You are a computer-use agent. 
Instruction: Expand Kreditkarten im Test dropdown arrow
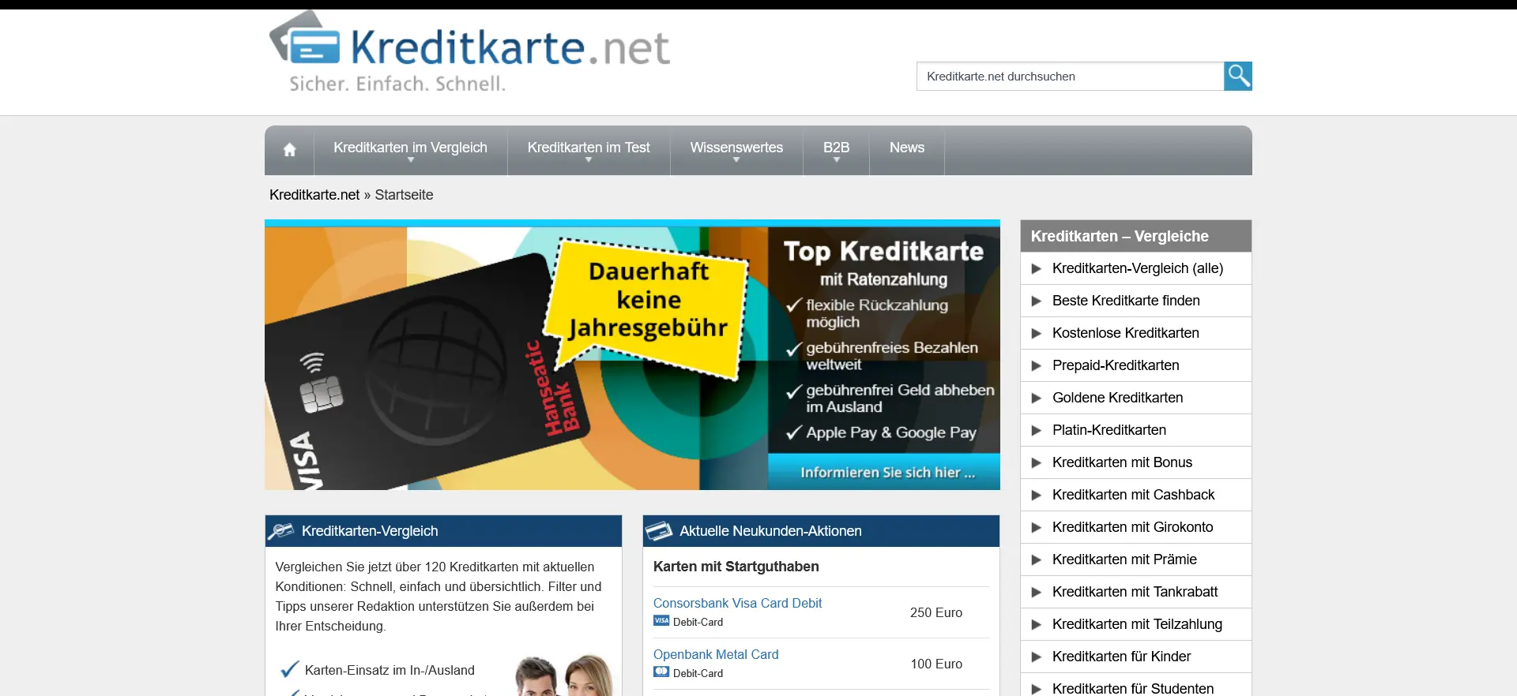click(x=589, y=160)
